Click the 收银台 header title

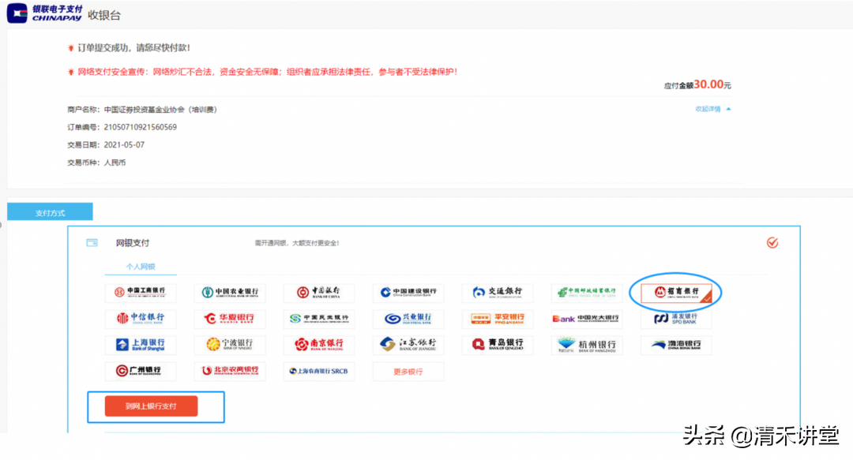click(x=104, y=15)
